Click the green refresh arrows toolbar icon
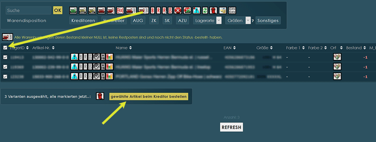Viewport: 376px width, 142px height. [x=205, y=10]
